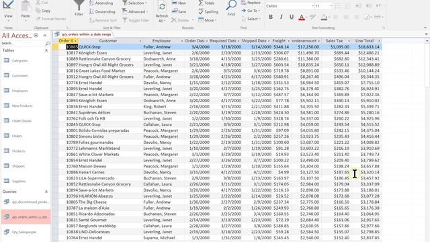Sort the column Descending
The image size is (430, 242).
(102, 11)
